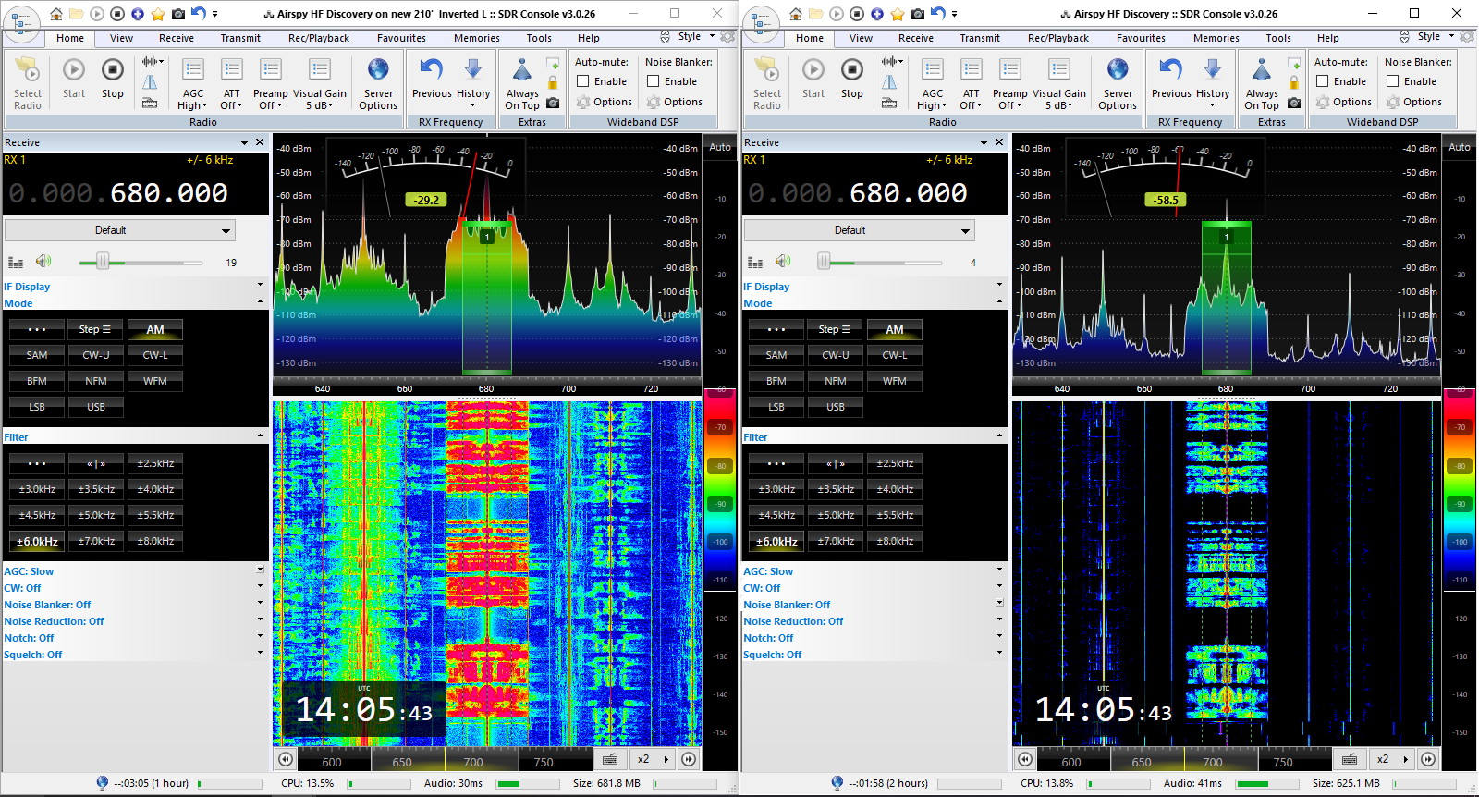
Task: Click Start icon in right window ribbon
Action: pos(813,71)
